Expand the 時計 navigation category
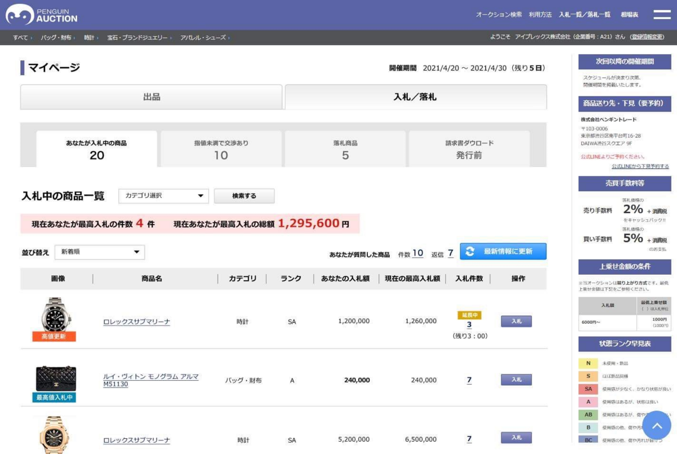Viewport: 677px width, 454px height. (x=91, y=38)
